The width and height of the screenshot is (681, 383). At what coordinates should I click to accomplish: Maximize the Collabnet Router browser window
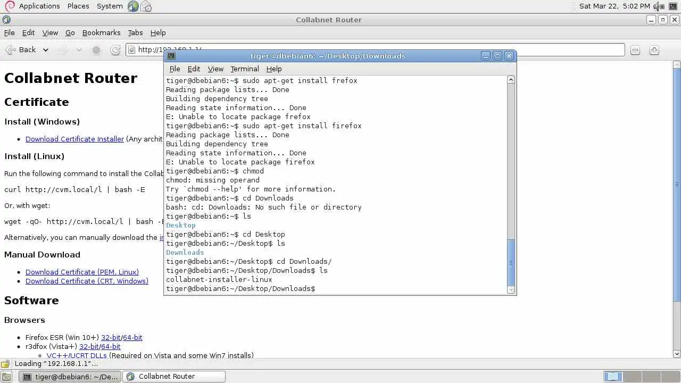pos(663,20)
